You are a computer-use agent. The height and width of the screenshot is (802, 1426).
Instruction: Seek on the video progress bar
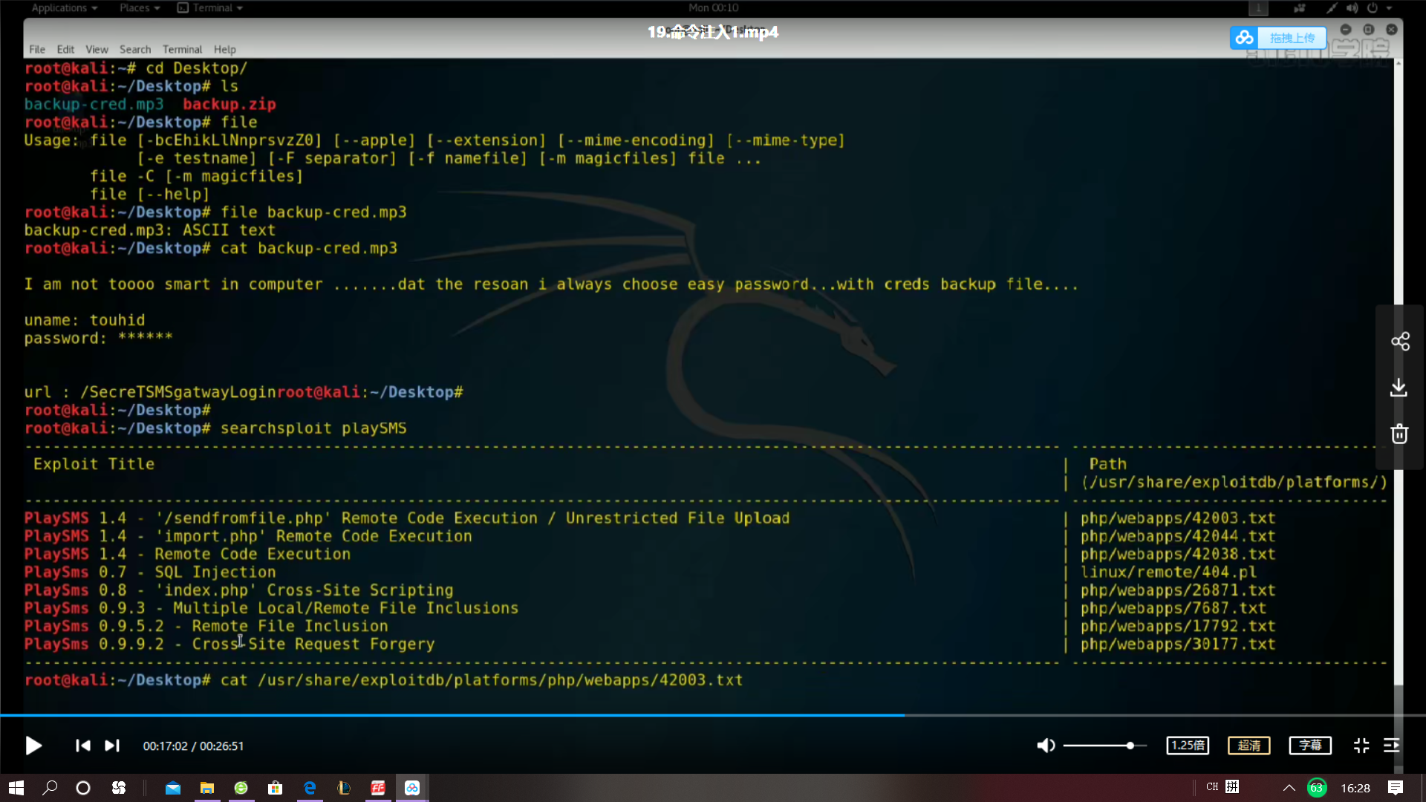point(713,715)
